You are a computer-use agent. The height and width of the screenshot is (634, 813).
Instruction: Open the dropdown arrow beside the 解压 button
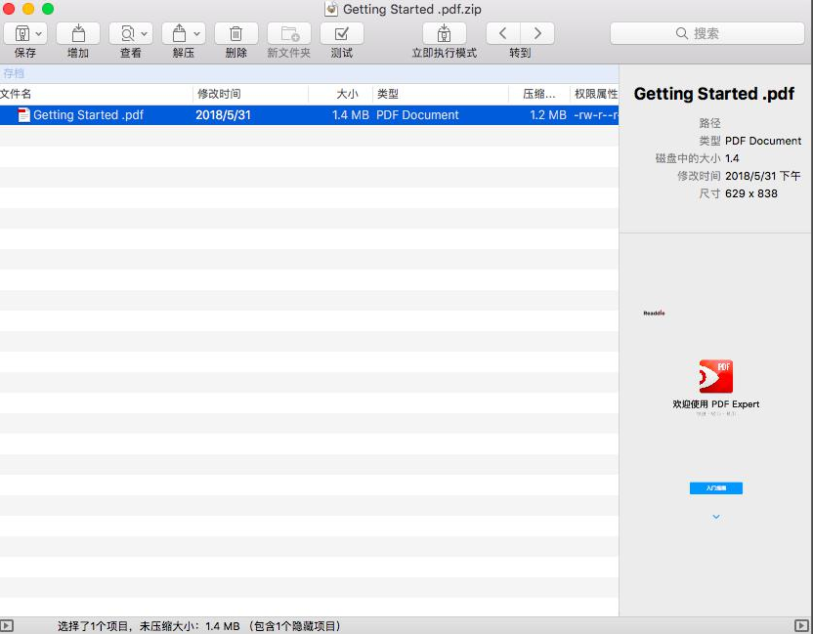click(x=197, y=33)
